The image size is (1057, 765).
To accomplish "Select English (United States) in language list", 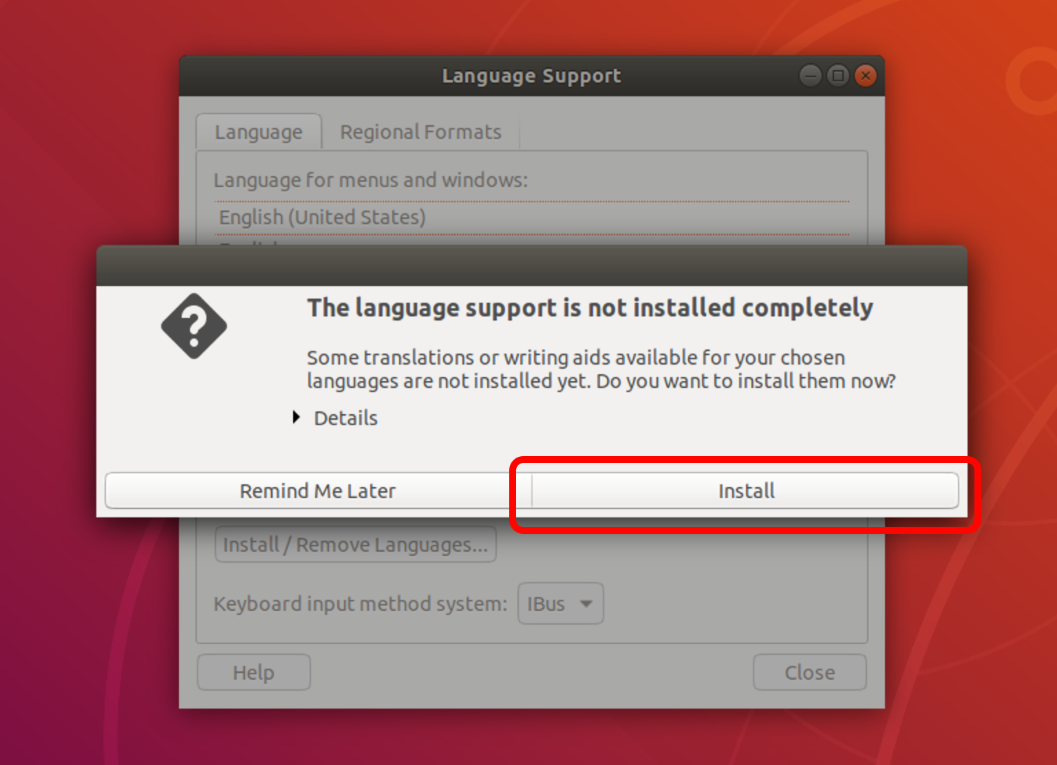I will [x=531, y=217].
